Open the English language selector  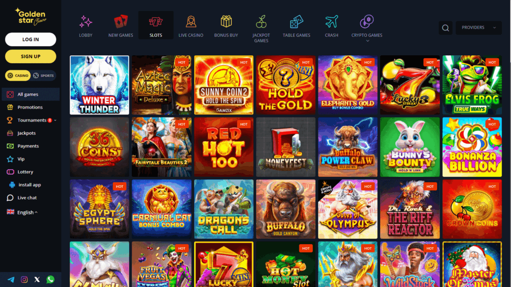[22, 212]
